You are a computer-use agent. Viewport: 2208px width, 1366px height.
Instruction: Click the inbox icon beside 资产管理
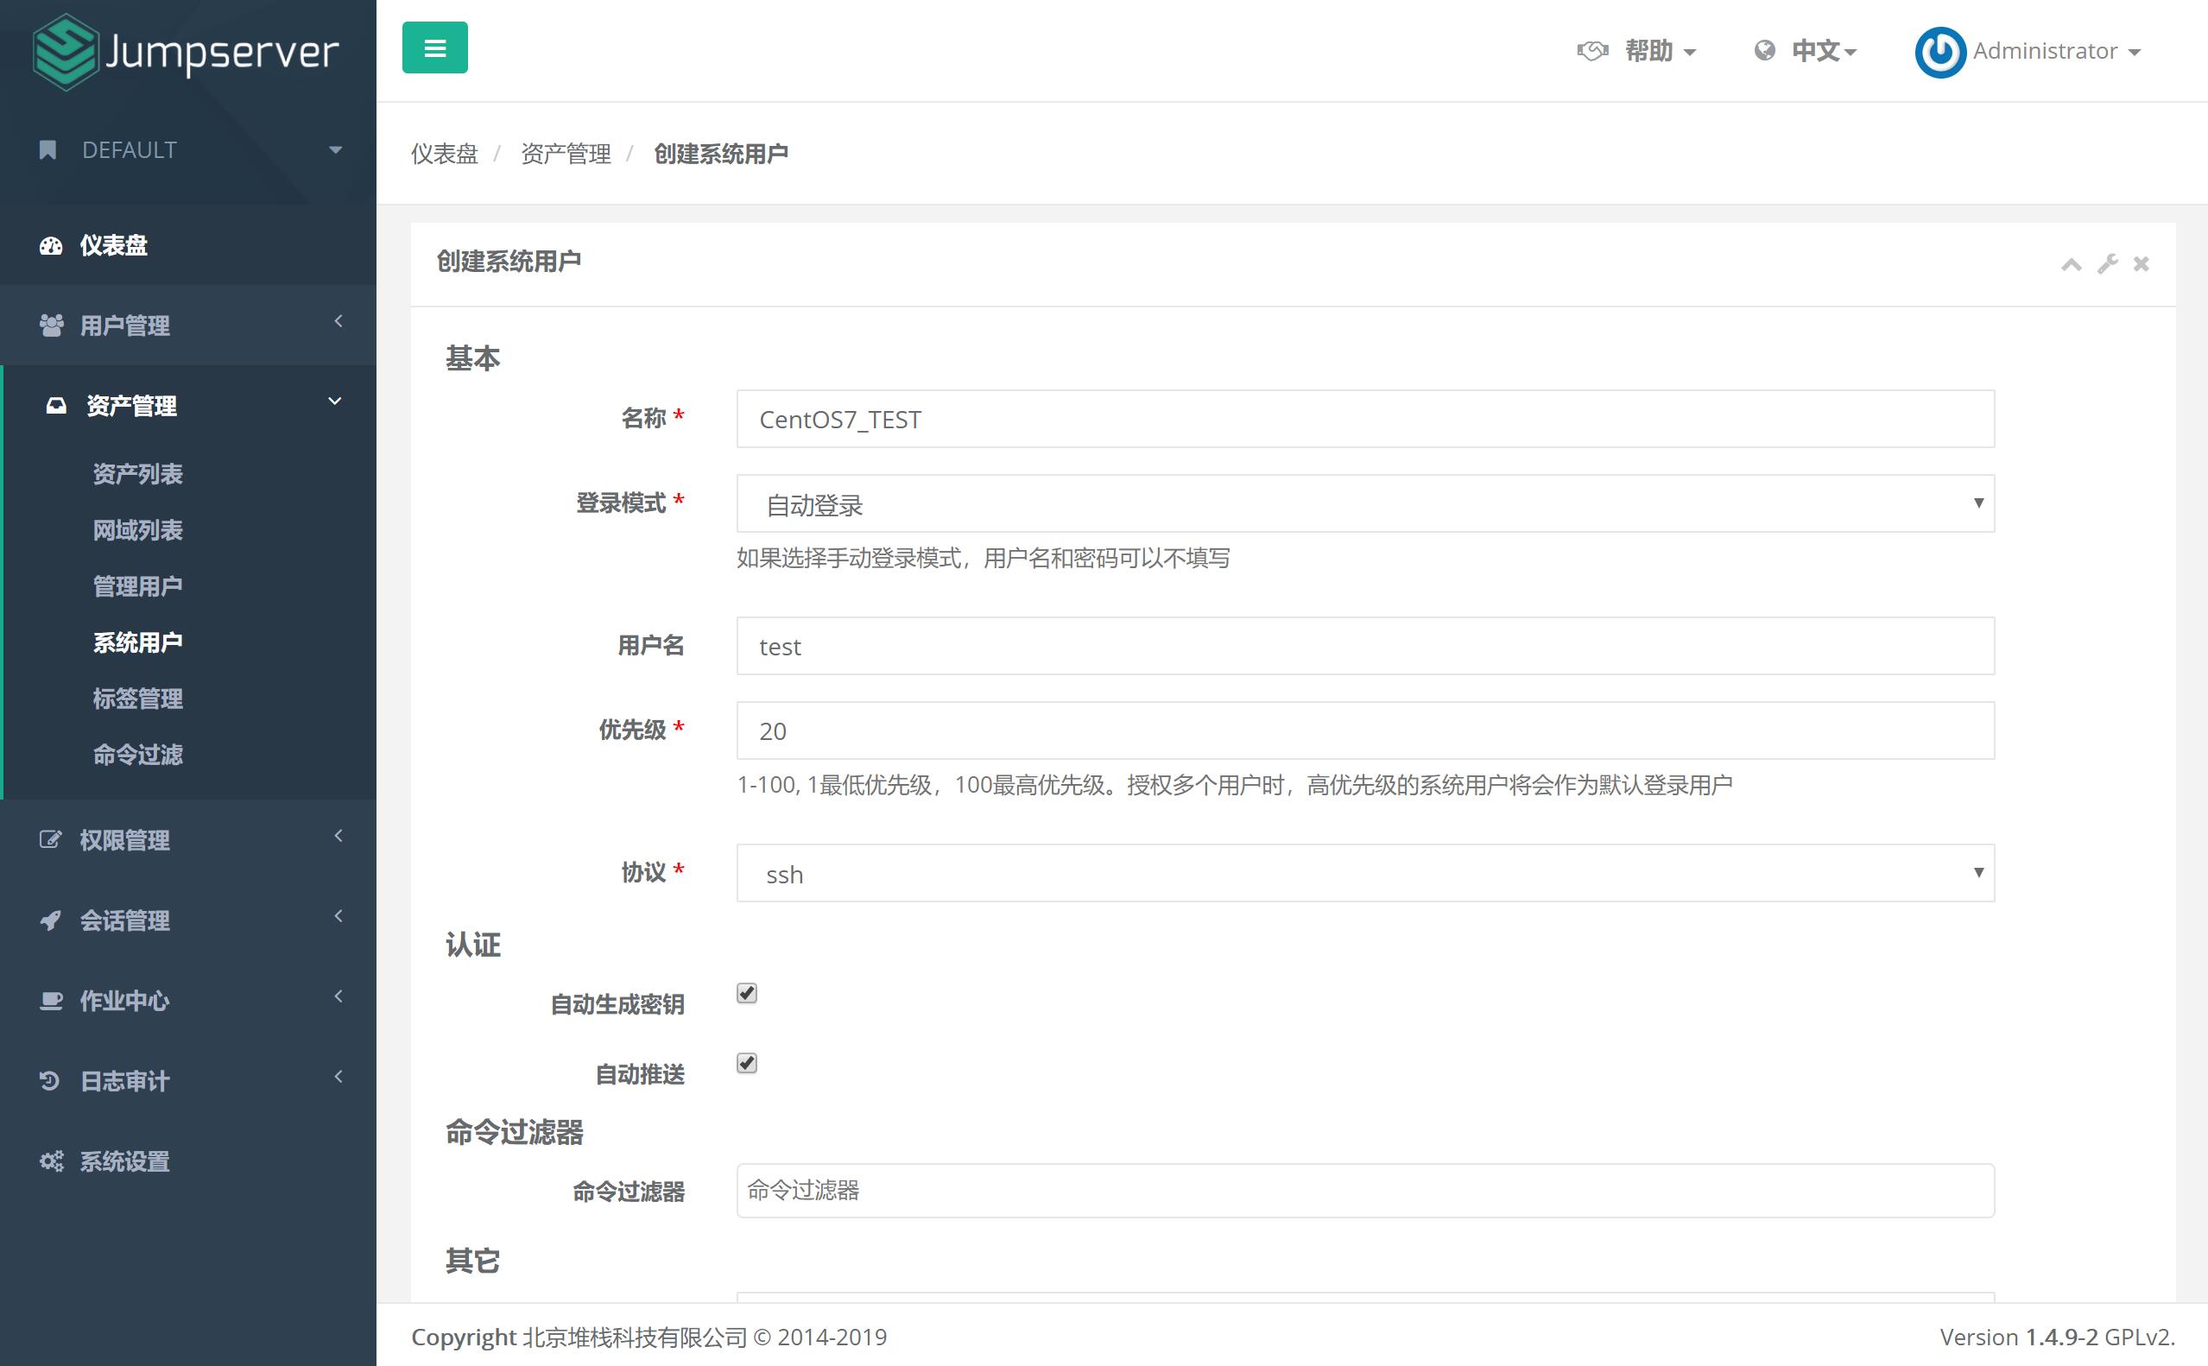(x=56, y=406)
